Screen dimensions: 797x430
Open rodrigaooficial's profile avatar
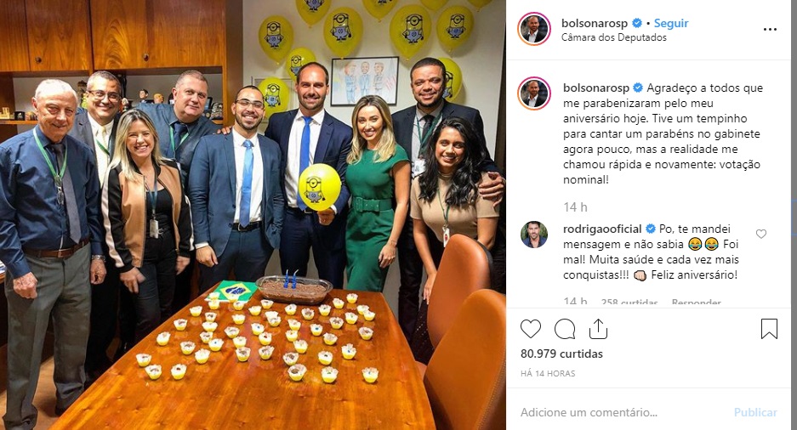tap(534, 235)
